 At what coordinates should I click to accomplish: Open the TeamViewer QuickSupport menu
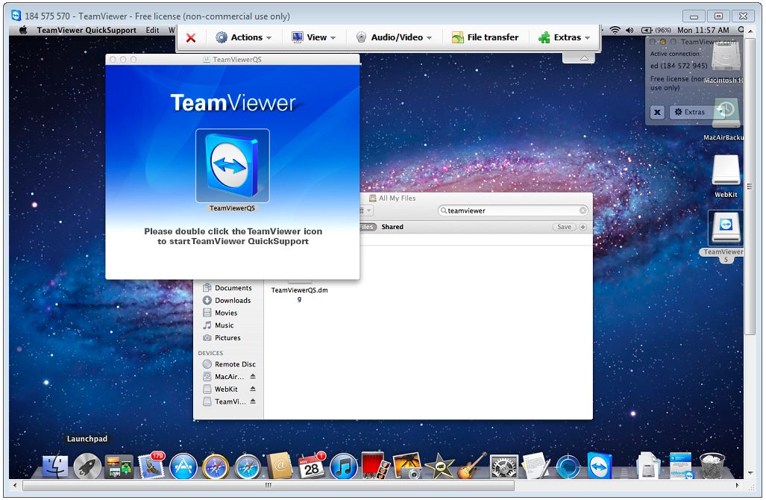pyautogui.click(x=87, y=30)
